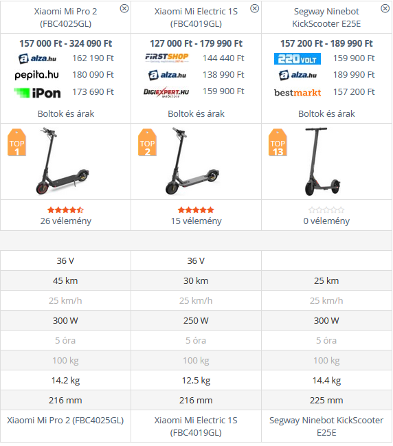
Task: Open Boltok és árak for Mi Electric 1S
Action: (x=196, y=114)
